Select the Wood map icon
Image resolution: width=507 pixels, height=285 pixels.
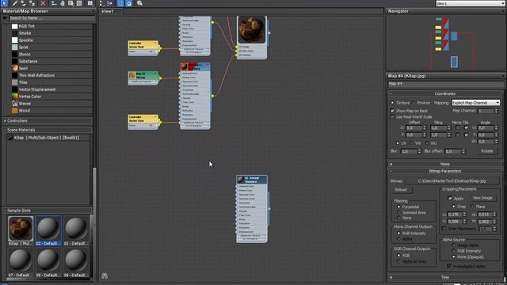click(x=15, y=111)
